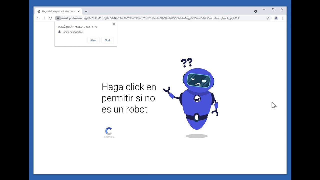Click inside the address bar URL
The image size is (320, 180).
pos(150,18)
